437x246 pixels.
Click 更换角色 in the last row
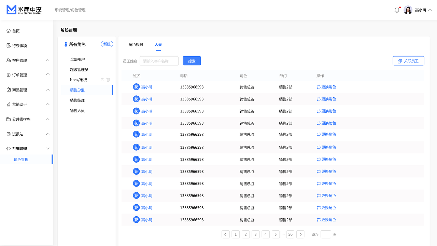326,220
